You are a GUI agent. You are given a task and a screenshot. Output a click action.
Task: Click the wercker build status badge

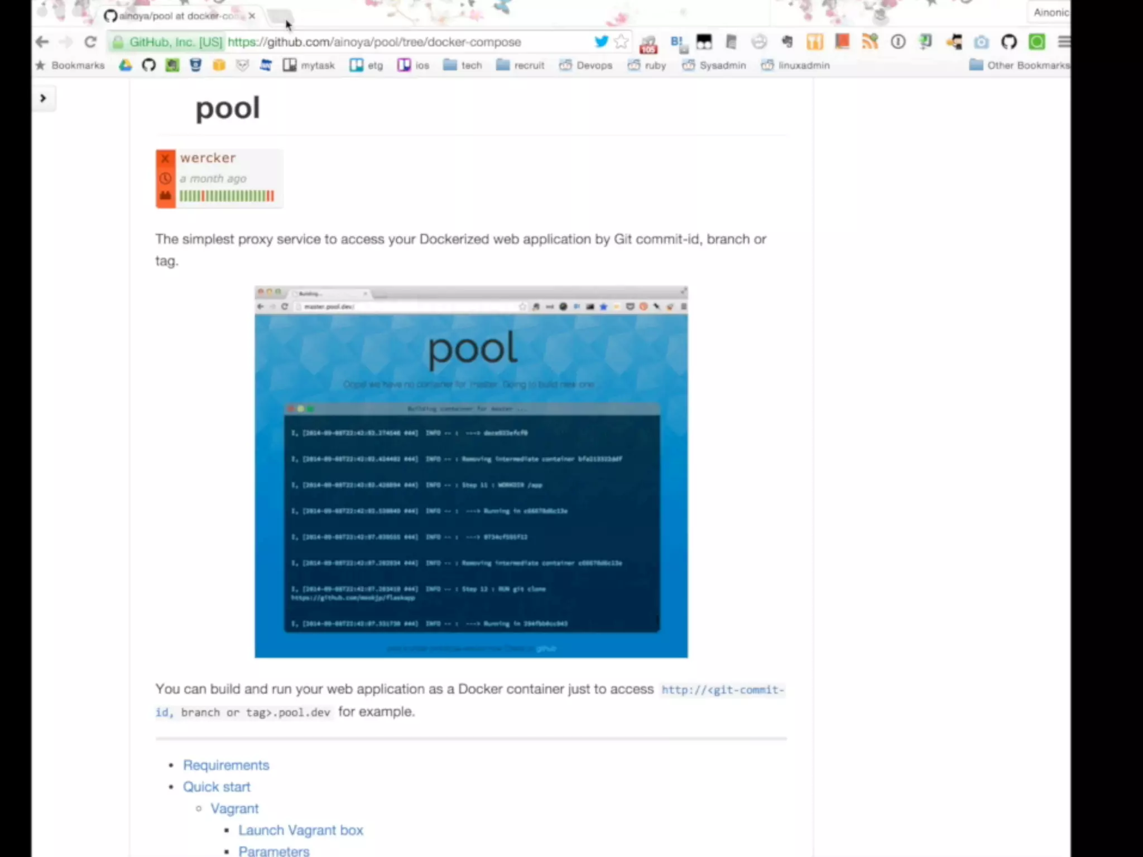(x=219, y=179)
